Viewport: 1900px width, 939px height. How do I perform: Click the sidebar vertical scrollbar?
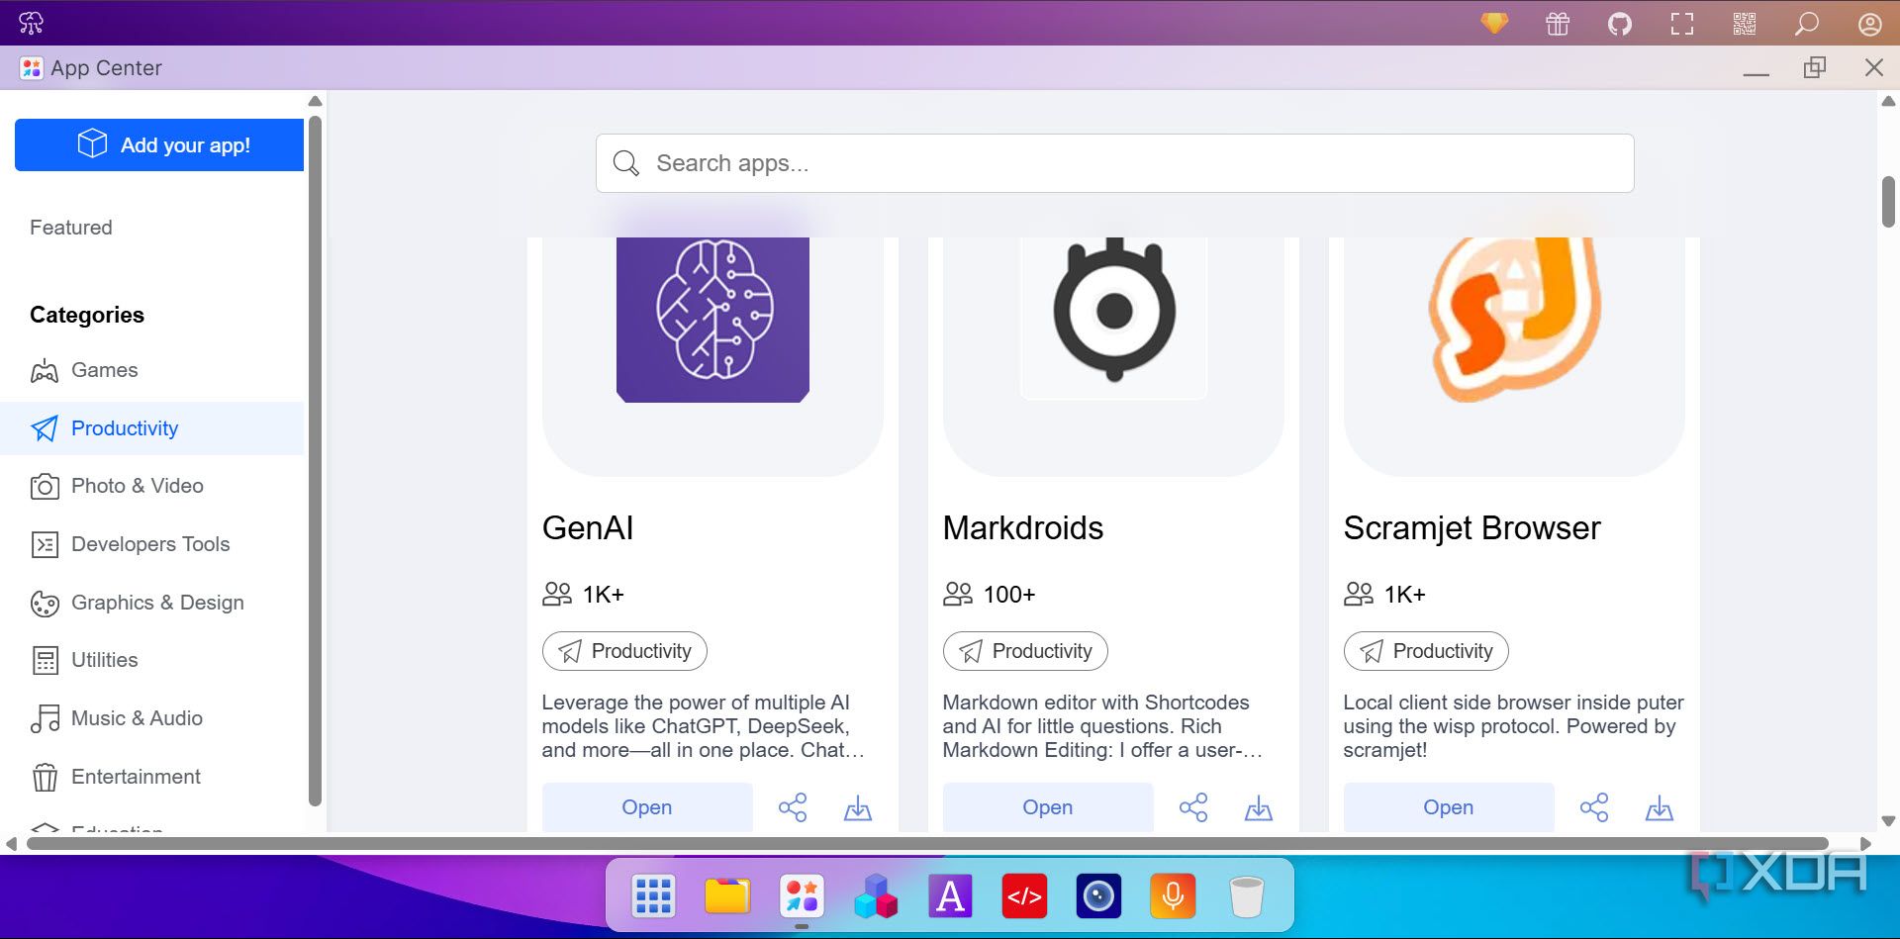[315, 461]
